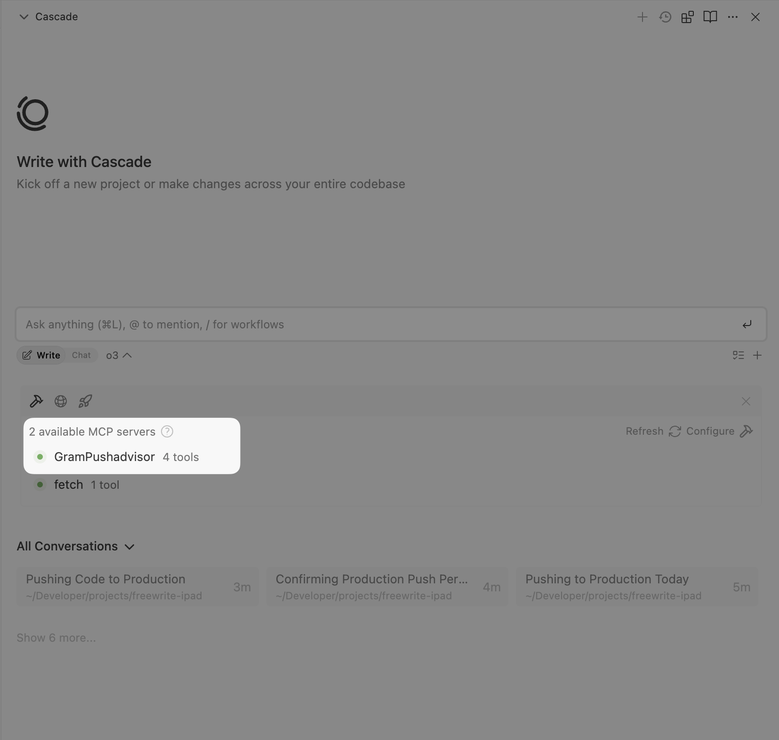Image resolution: width=779 pixels, height=740 pixels.
Task: Click the Refresh circular arrows icon
Action: tap(675, 431)
